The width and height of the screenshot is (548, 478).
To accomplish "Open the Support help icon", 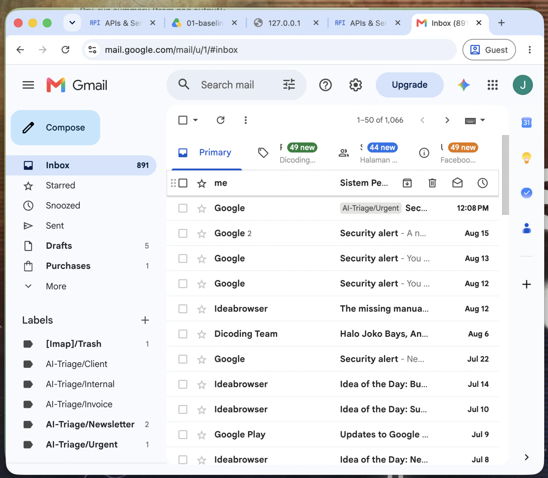I will pos(325,85).
